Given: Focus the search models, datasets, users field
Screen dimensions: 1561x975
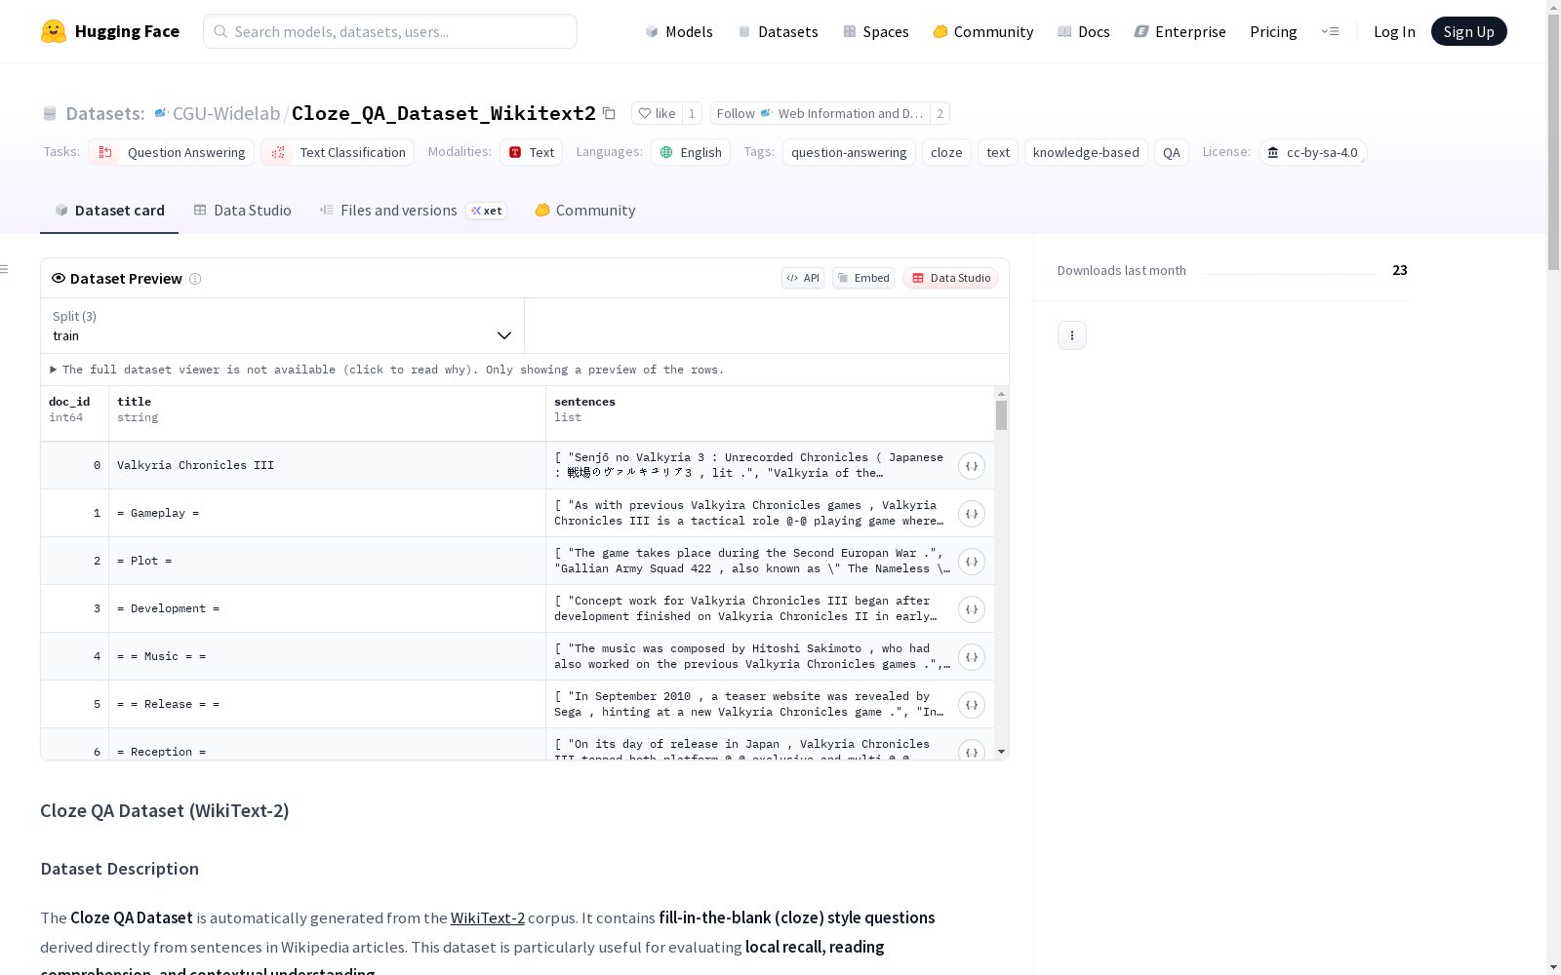Looking at the screenshot, I should tap(390, 31).
